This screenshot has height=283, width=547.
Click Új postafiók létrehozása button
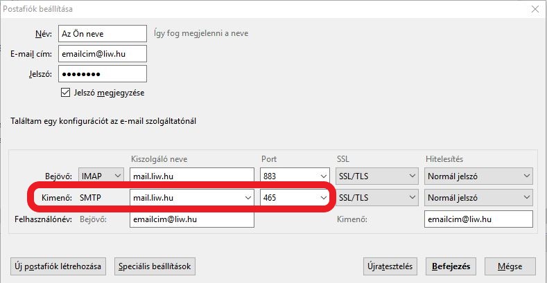click(58, 266)
